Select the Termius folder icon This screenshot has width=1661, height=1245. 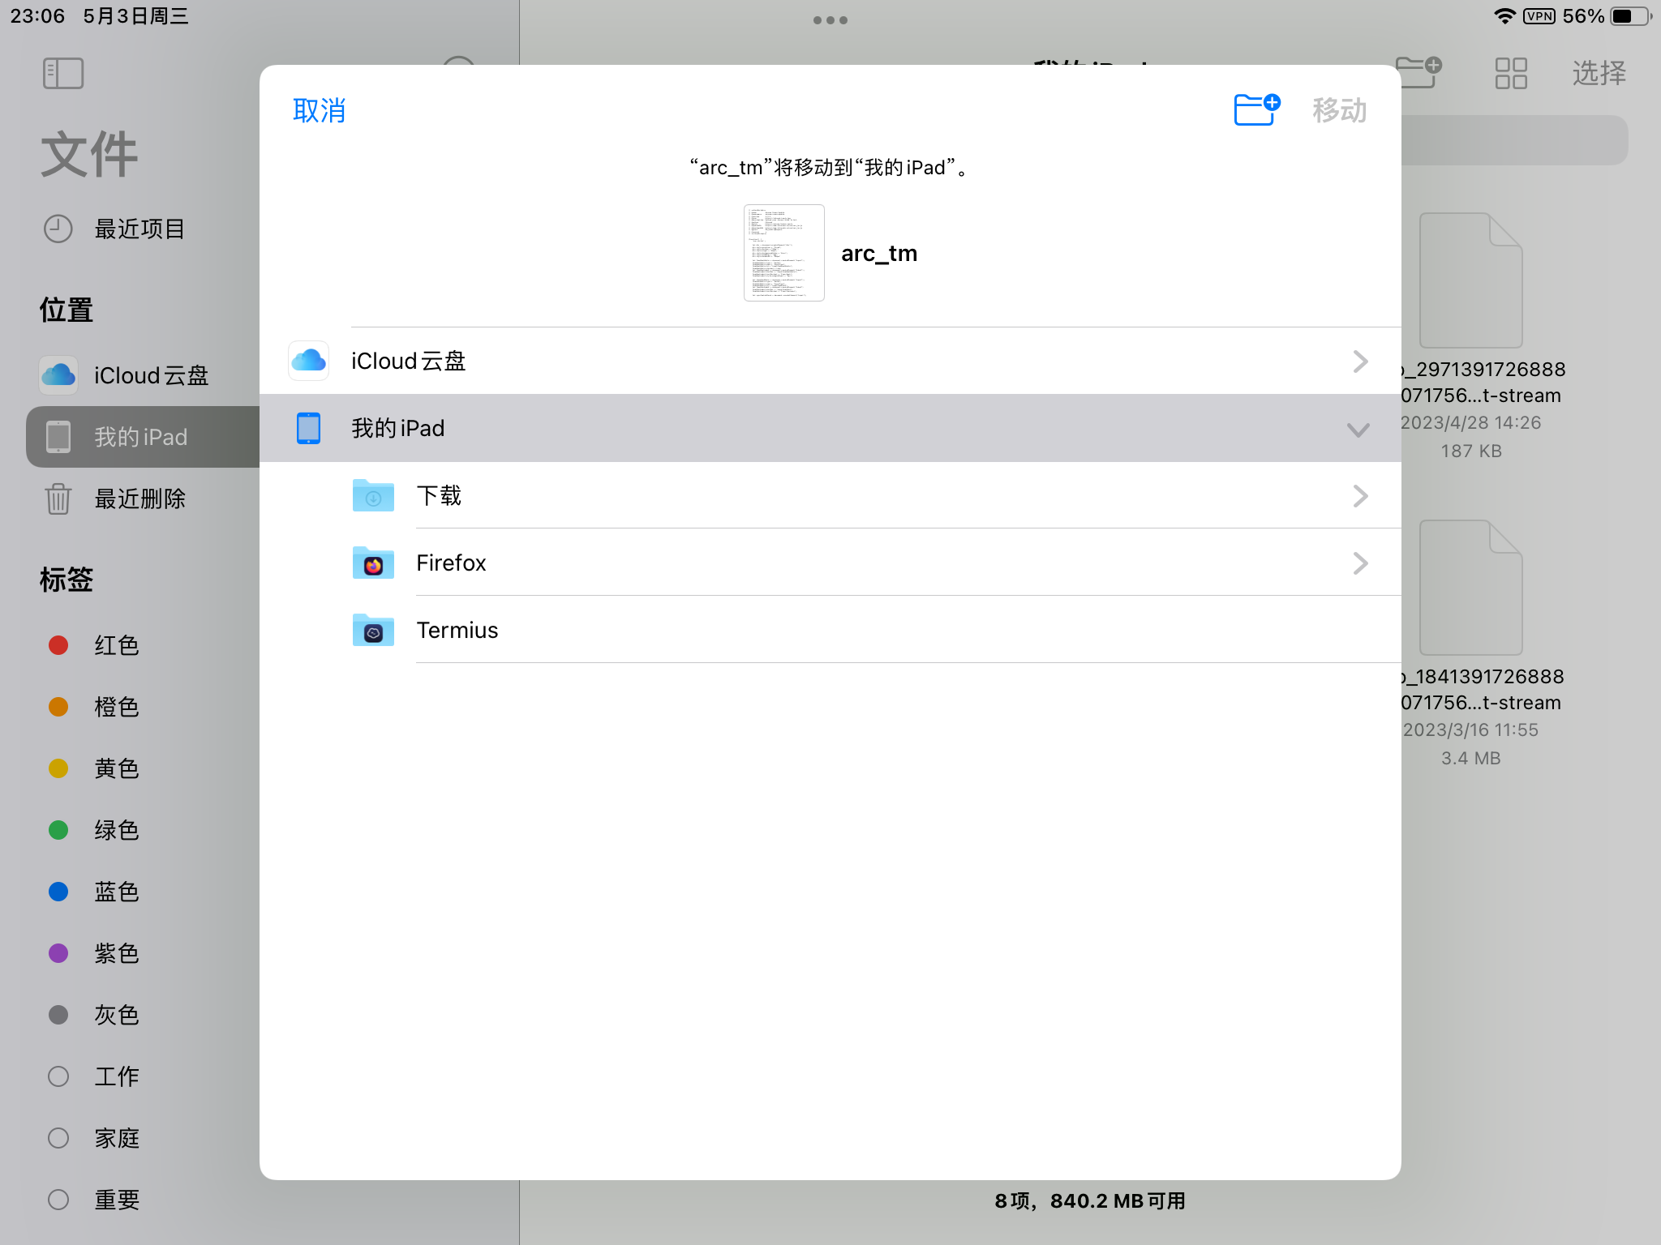coord(373,630)
